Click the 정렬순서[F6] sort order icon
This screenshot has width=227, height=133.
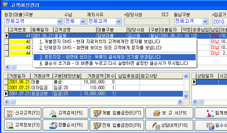point(54,125)
